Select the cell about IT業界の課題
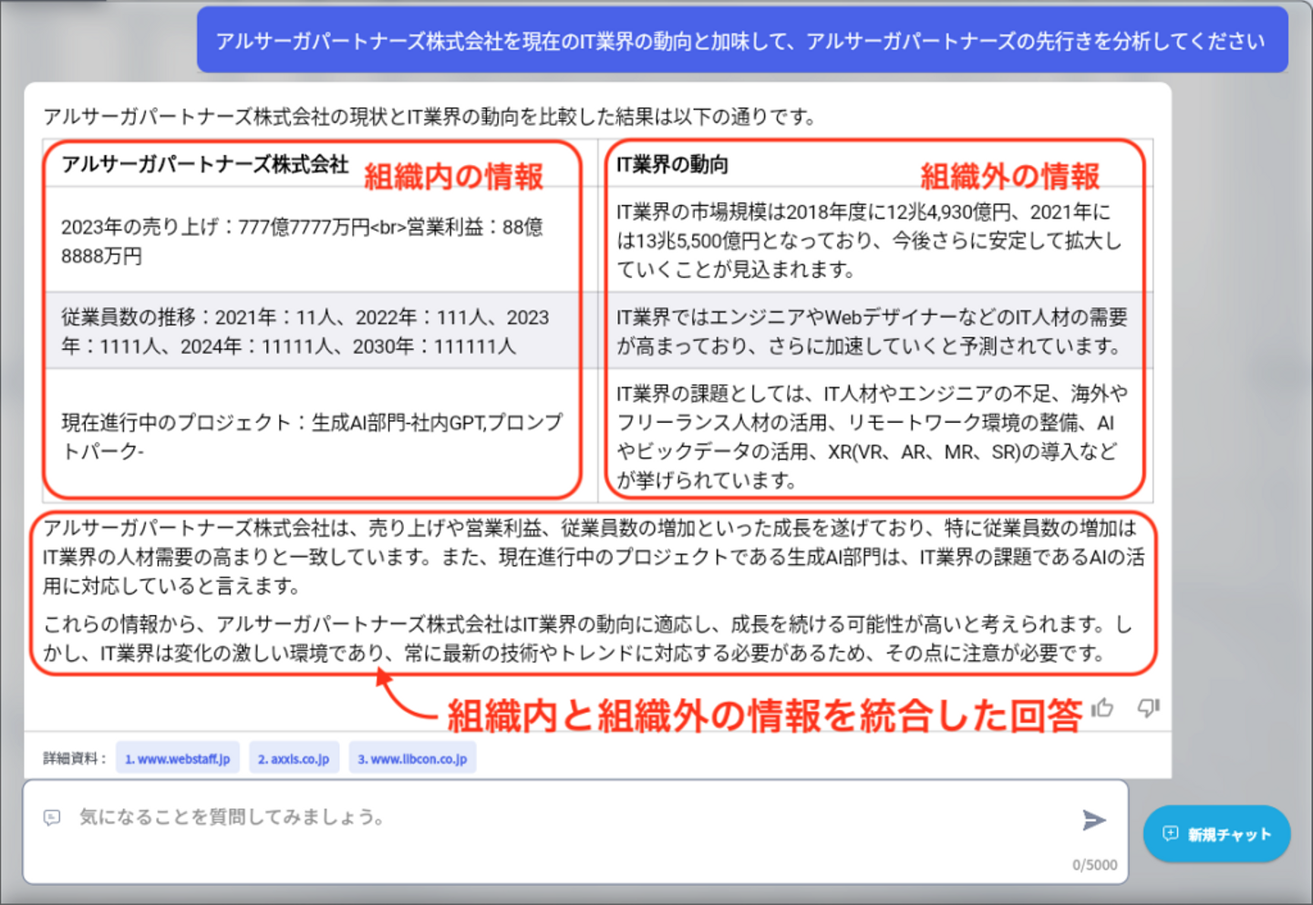The height and width of the screenshot is (905, 1313). tap(875, 436)
